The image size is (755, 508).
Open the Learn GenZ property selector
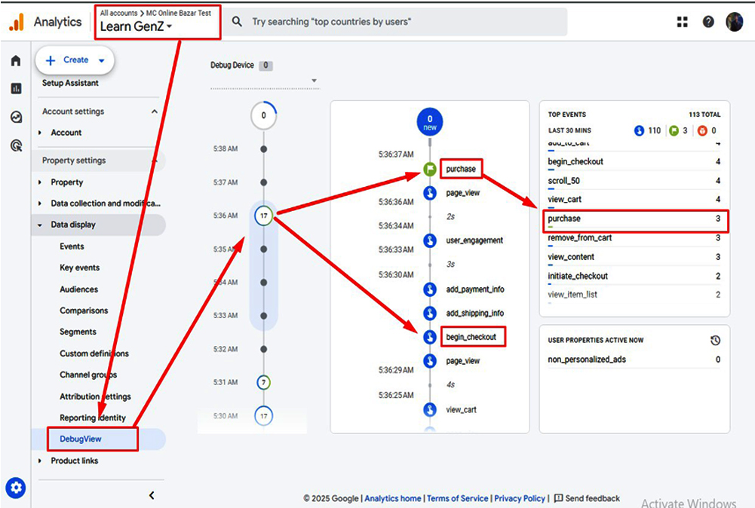coord(136,26)
